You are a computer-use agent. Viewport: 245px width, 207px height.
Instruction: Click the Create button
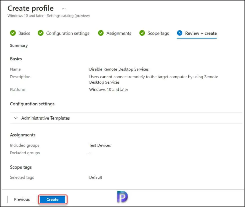coord(53,199)
